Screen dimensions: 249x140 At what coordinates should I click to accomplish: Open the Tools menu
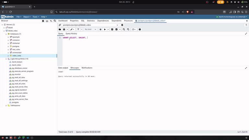tap(36, 17)
